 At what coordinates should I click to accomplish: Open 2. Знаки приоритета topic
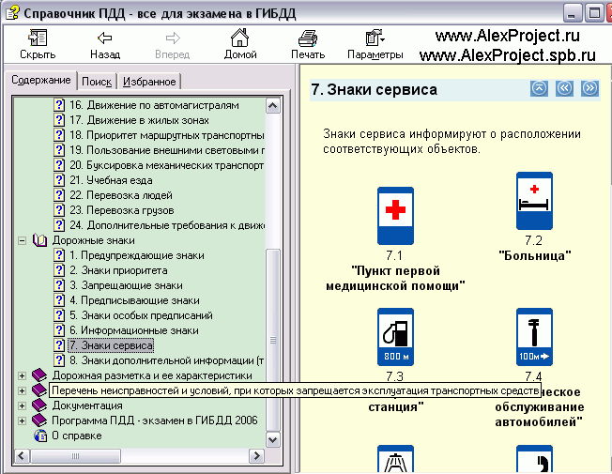118,270
